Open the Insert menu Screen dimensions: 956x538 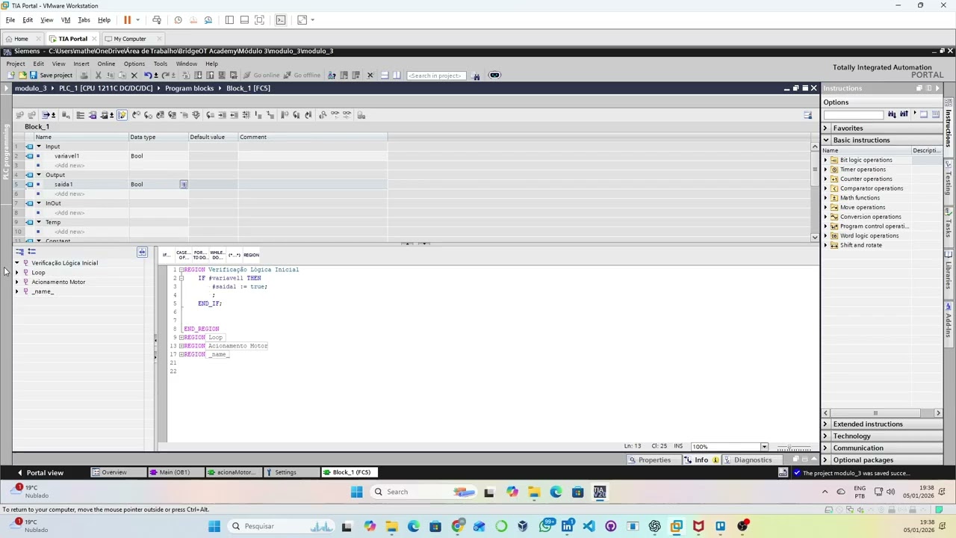coord(81,64)
